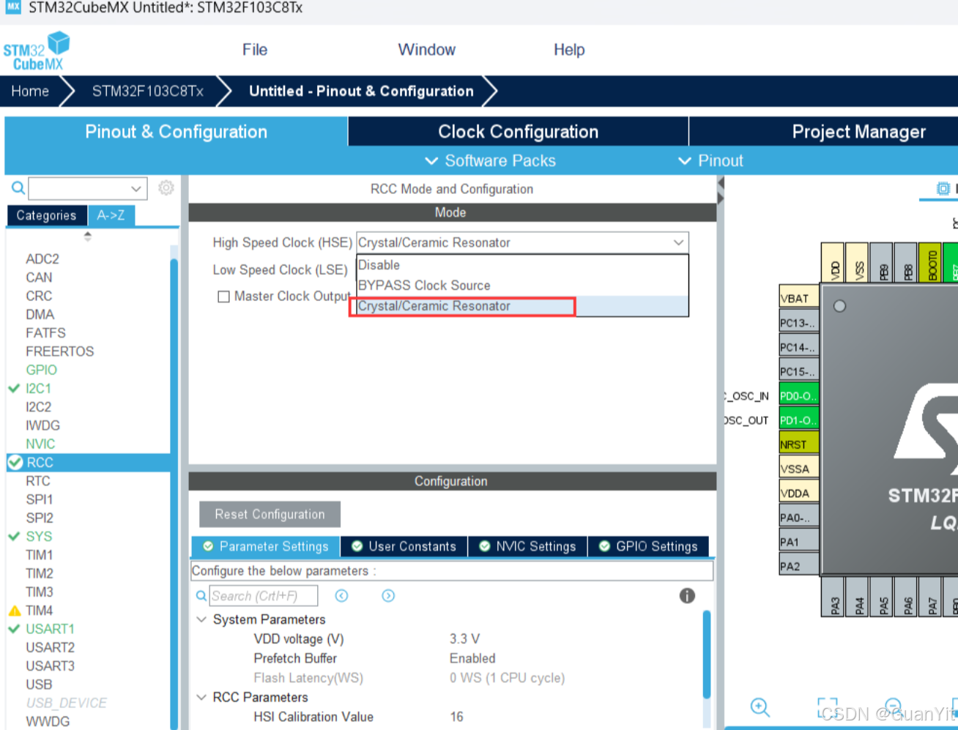Image resolution: width=958 pixels, height=730 pixels.
Task: Click the search icon in parameter settings
Action: (201, 596)
